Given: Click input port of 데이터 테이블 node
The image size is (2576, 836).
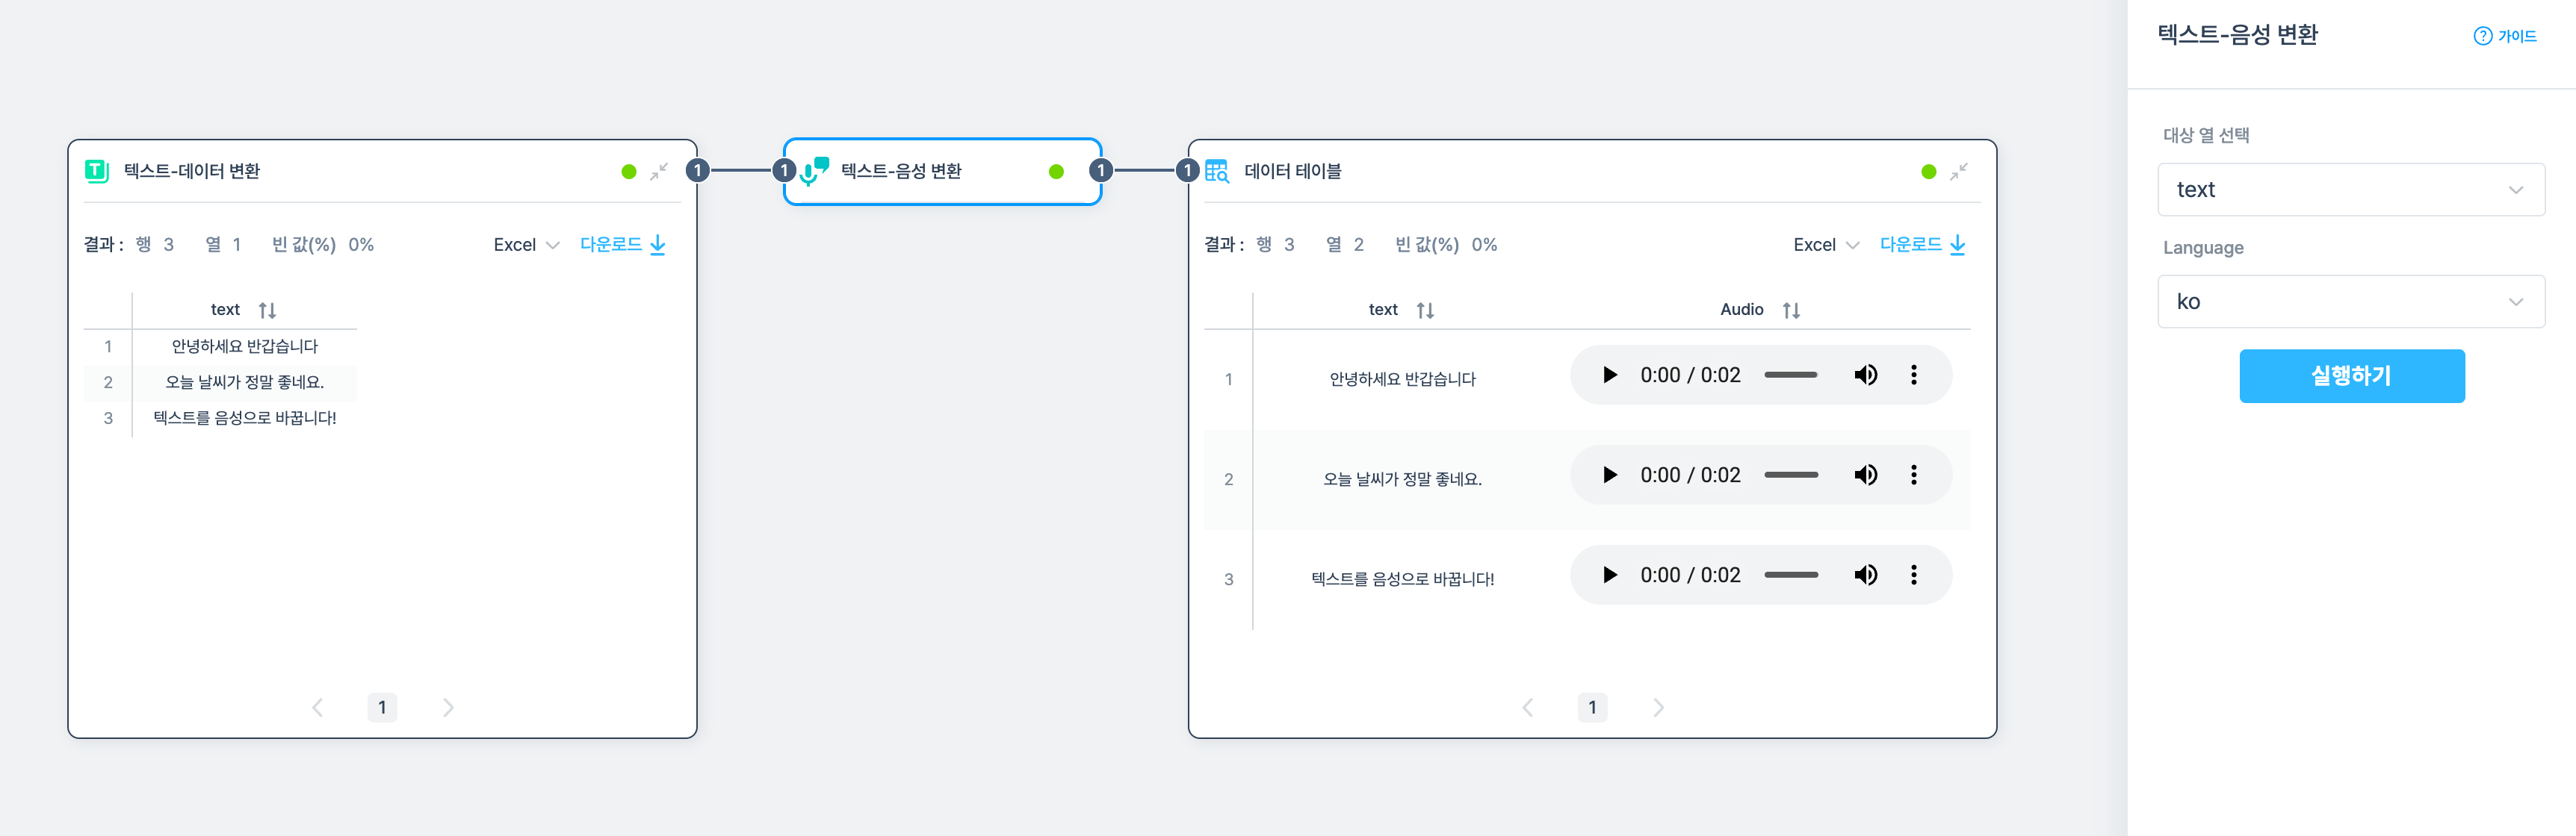Looking at the screenshot, I should (x=1187, y=171).
